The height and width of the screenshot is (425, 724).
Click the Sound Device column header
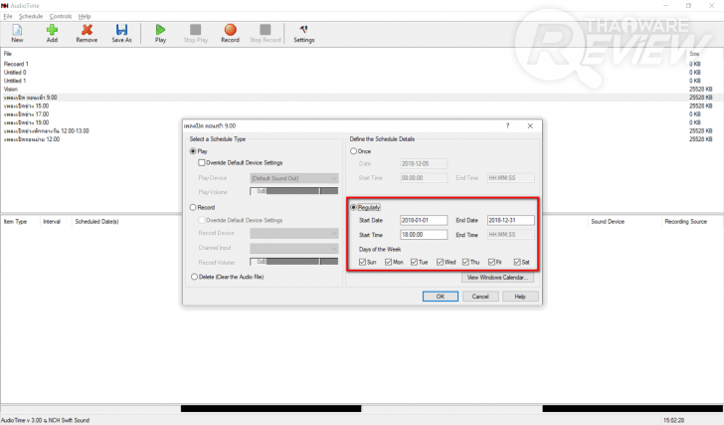pyautogui.click(x=608, y=222)
